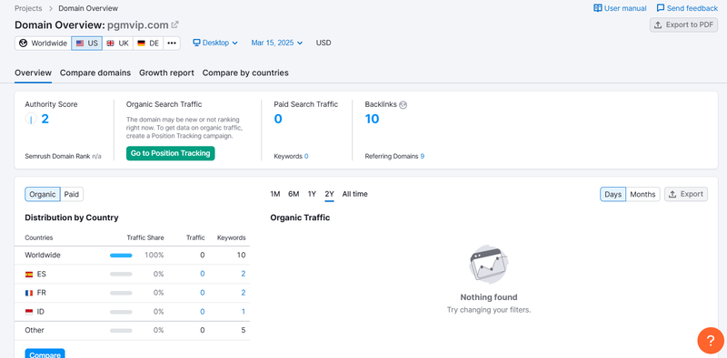This screenshot has width=727, height=358.
Task: Click the Referring Domains value 9
Action: pyautogui.click(x=423, y=156)
